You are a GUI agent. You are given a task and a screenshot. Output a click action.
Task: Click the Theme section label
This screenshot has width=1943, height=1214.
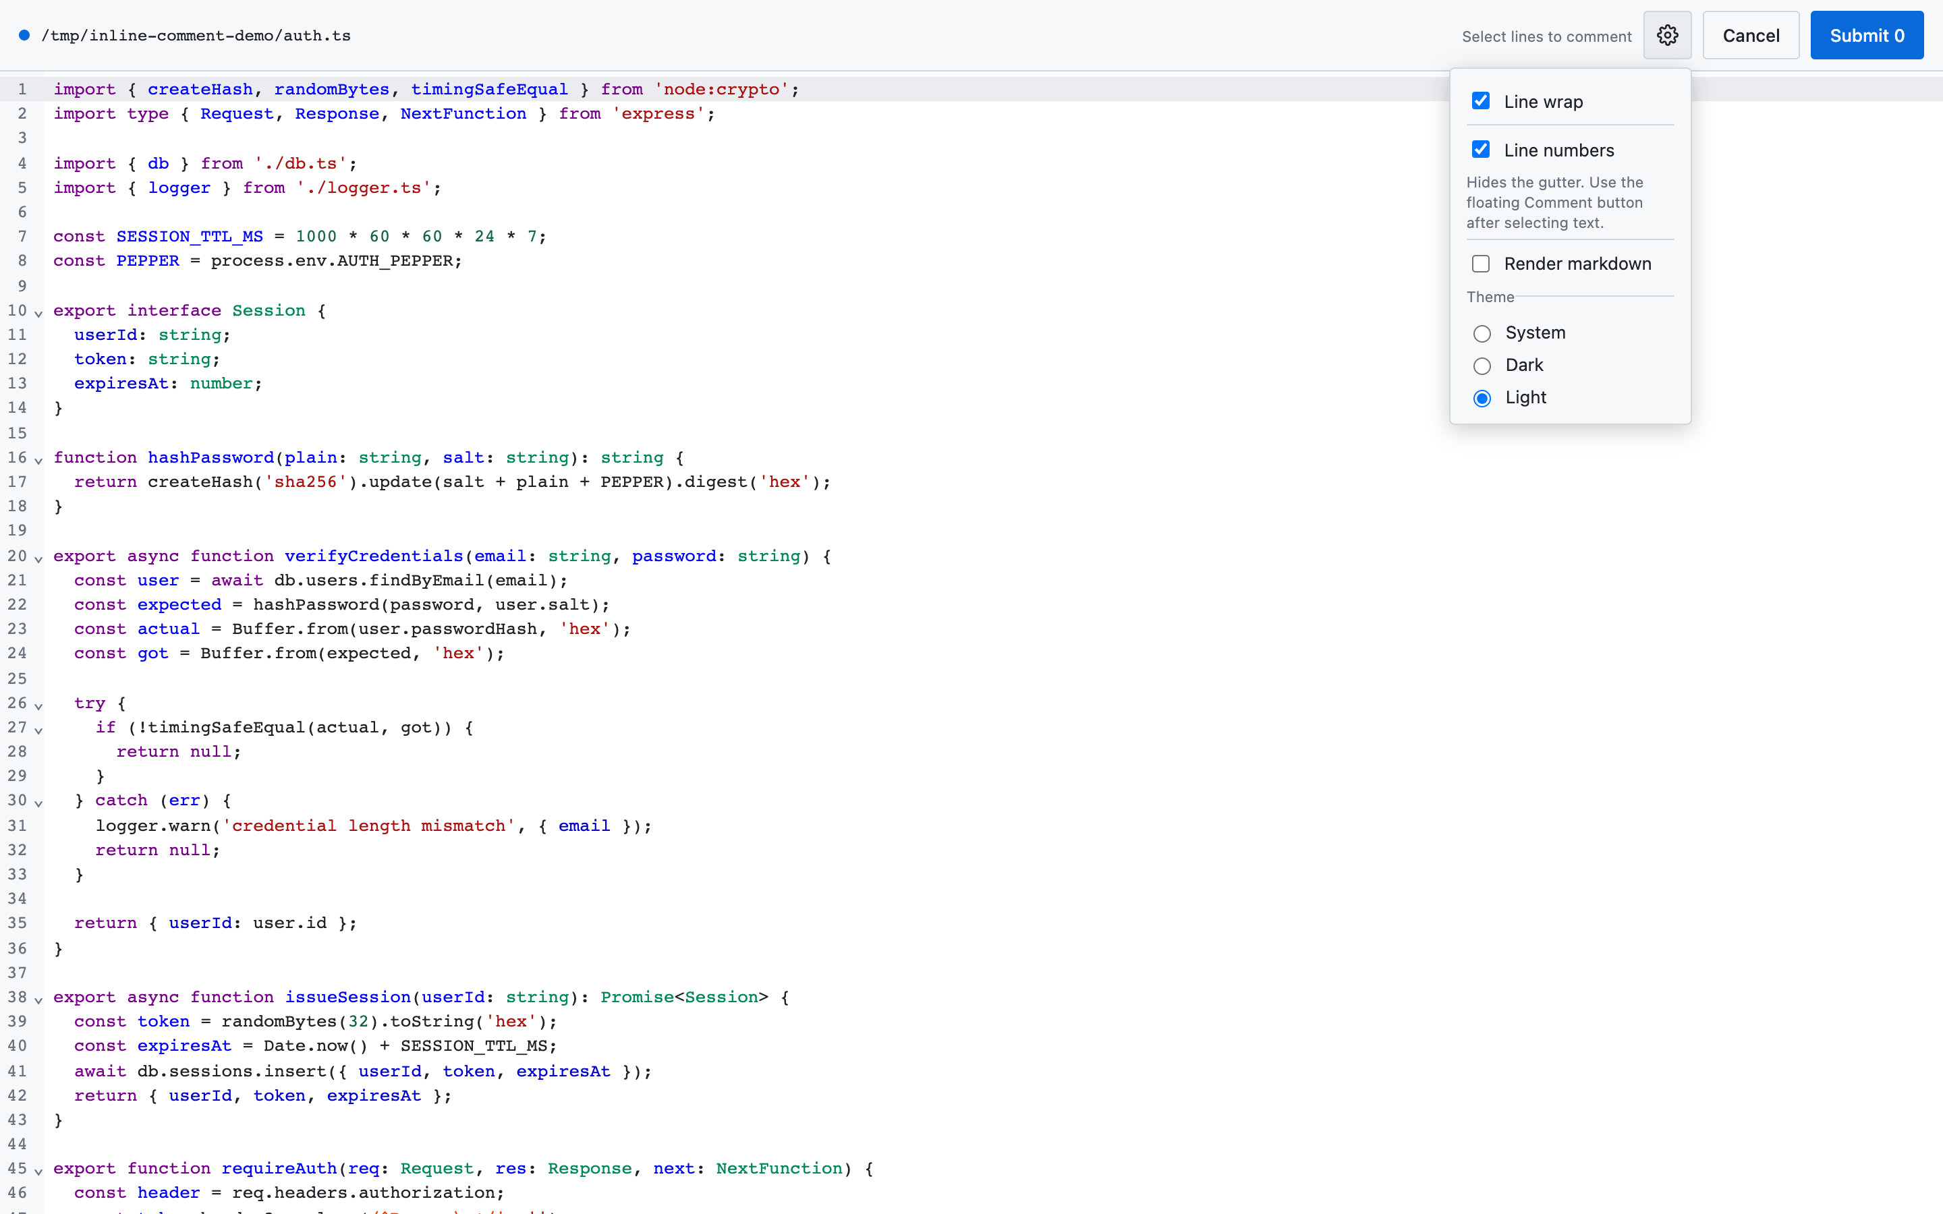(x=1490, y=297)
